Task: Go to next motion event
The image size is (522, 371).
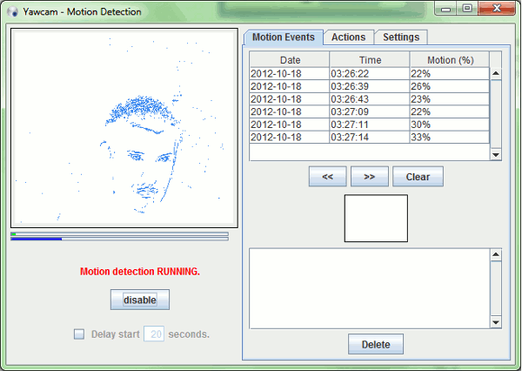Action: (369, 177)
